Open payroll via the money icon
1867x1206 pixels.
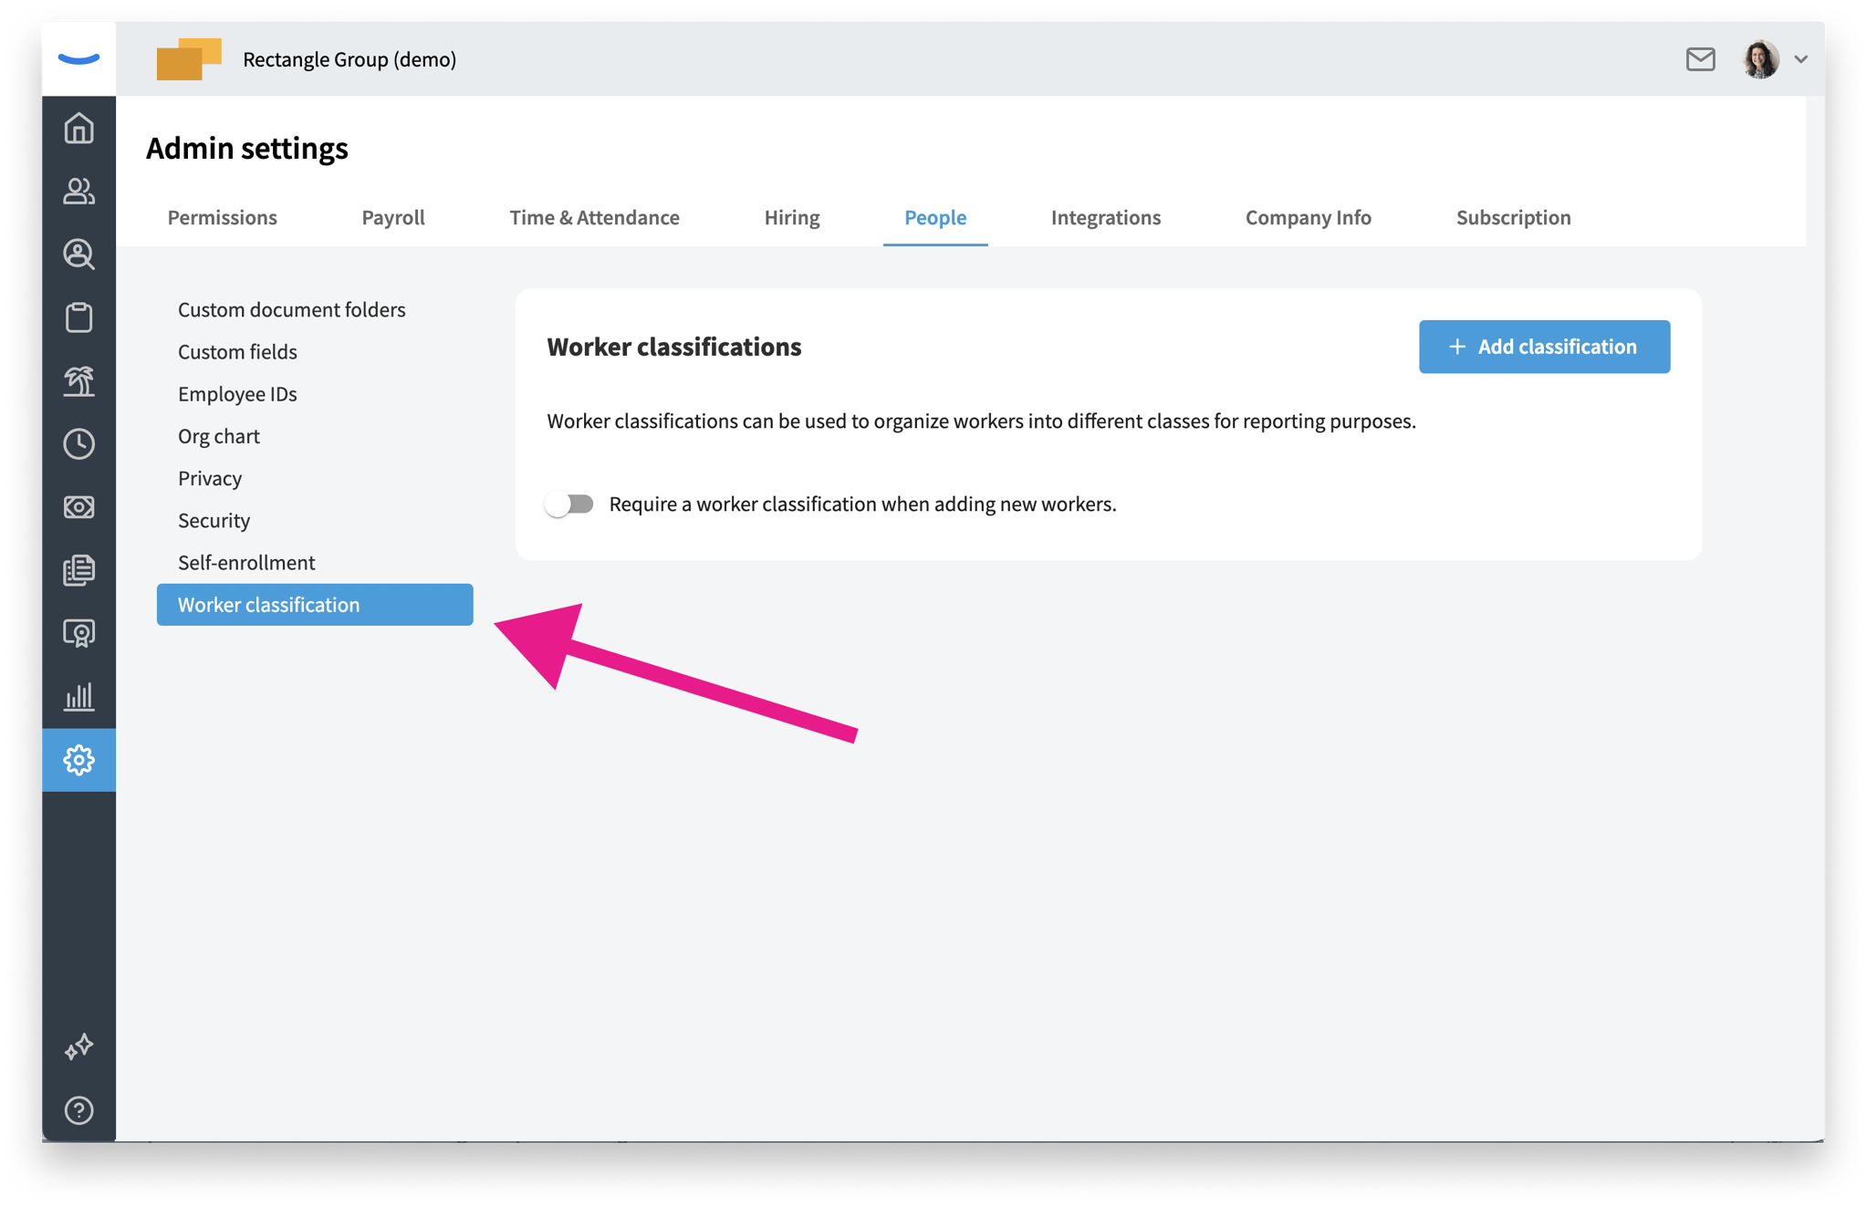click(78, 507)
